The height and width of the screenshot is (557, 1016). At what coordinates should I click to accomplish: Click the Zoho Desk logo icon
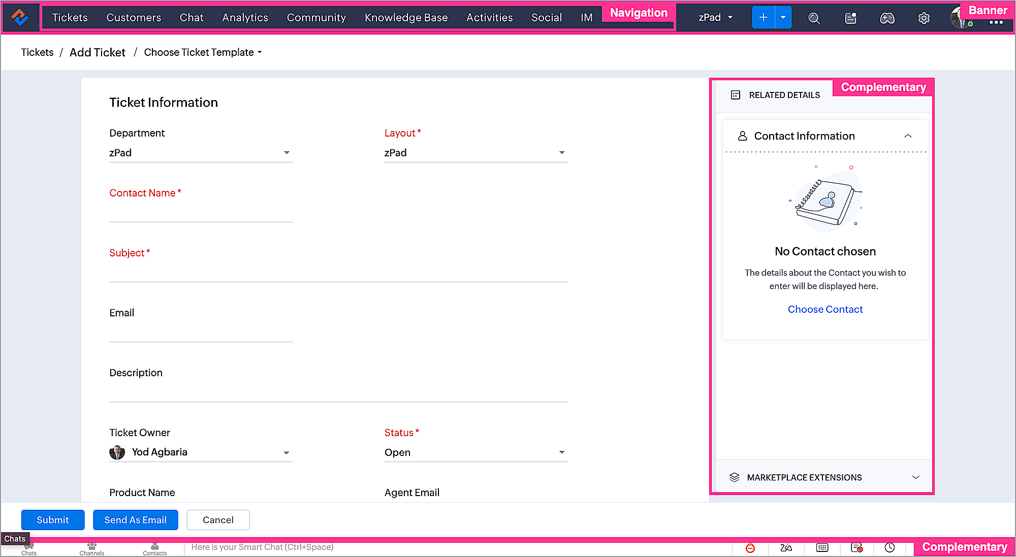pyautogui.click(x=20, y=17)
